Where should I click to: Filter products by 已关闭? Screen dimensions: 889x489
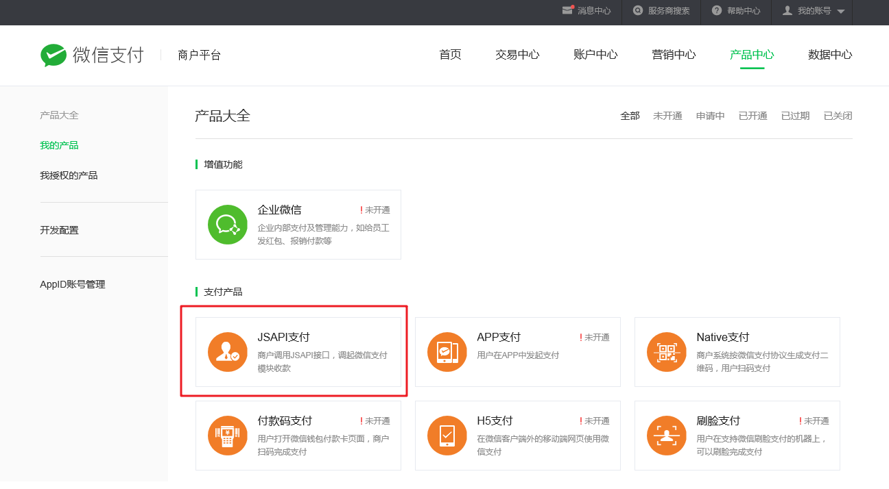[x=838, y=116]
